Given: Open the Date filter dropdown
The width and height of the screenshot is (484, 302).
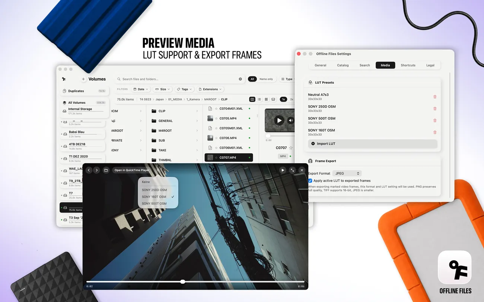Looking at the screenshot, I should [141, 89].
